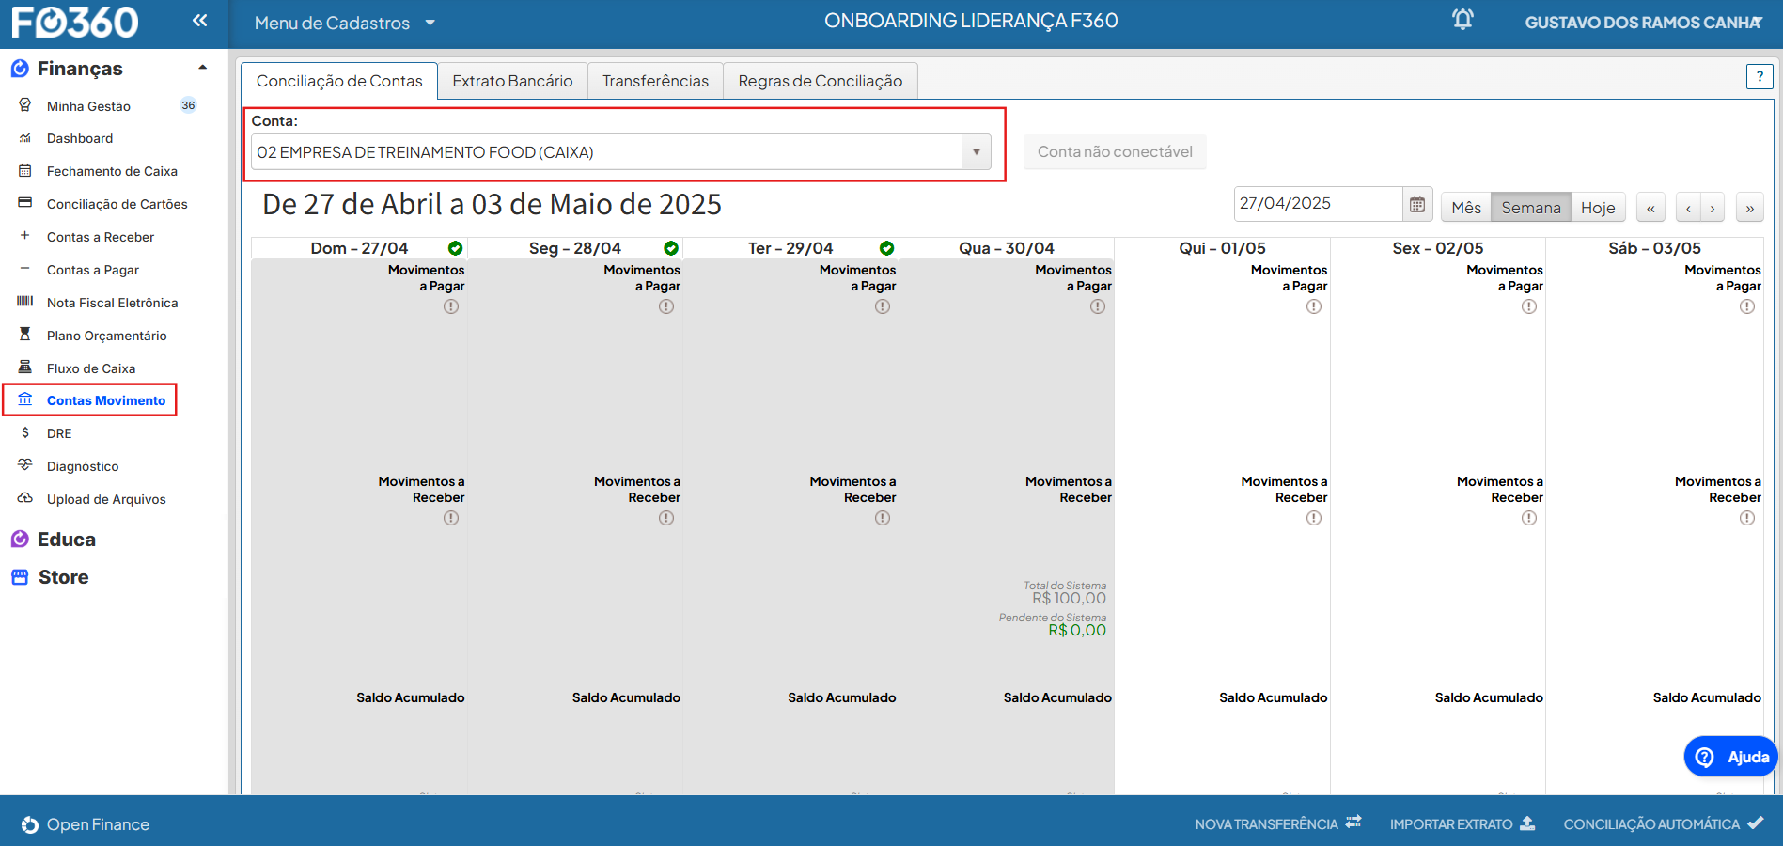
Task: Click Minha Gestão lightbulb icon
Action: (25, 105)
